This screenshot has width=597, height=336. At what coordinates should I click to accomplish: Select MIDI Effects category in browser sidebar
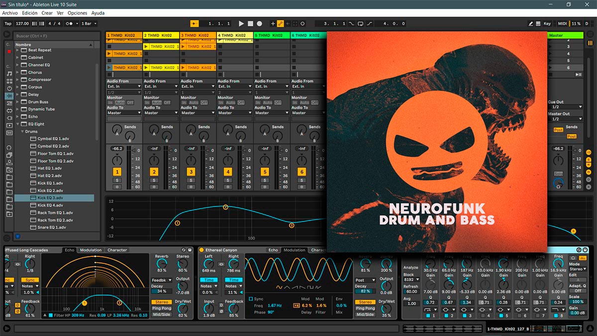point(9,103)
